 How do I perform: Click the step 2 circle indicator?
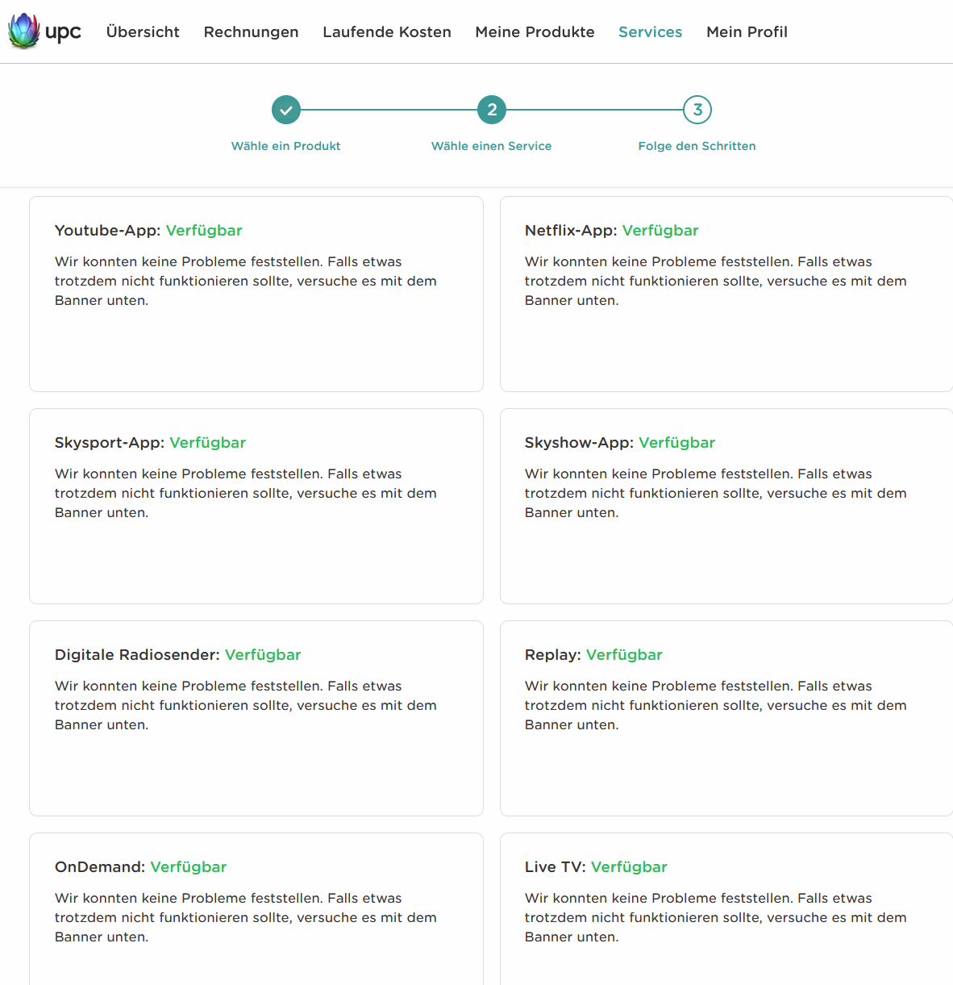(492, 110)
